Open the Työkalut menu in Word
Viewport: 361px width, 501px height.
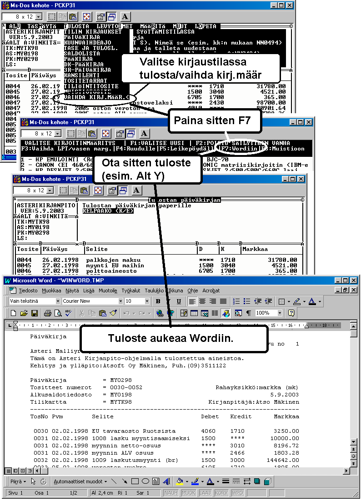[x=130, y=291]
